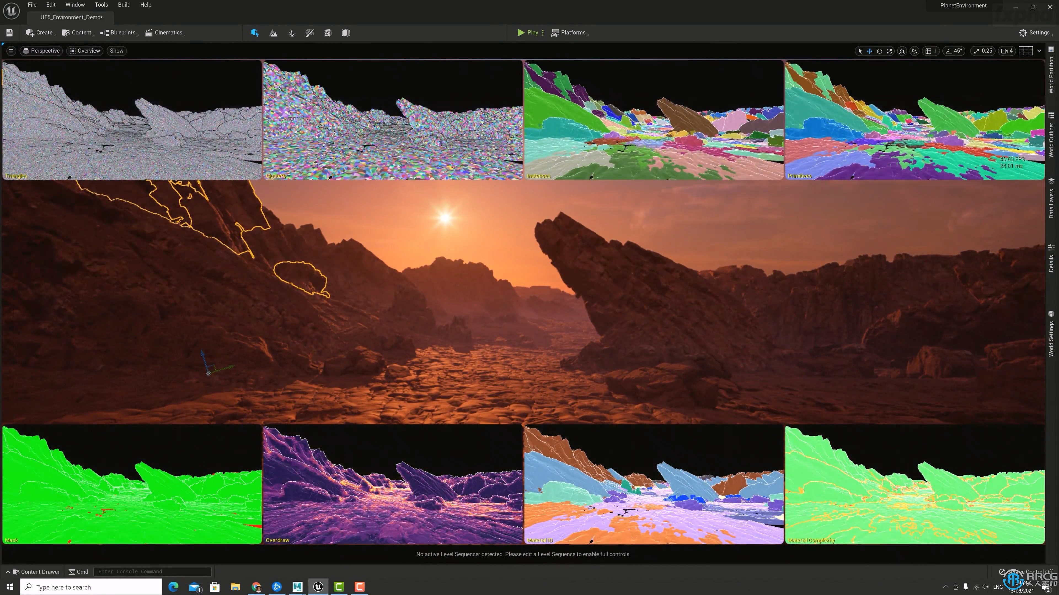This screenshot has height=595, width=1059.
Task: Click the Foliage paint tool icon
Action: tap(292, 33)
